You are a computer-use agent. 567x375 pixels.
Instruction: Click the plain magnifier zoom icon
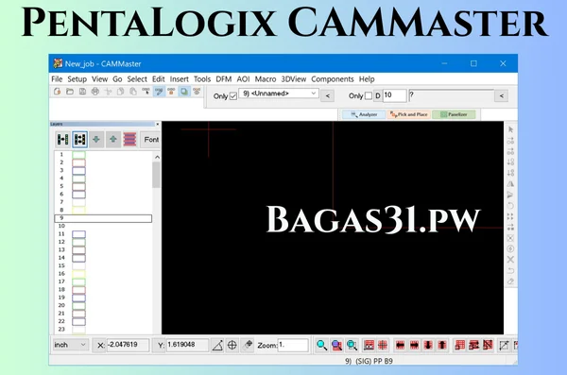321,346
